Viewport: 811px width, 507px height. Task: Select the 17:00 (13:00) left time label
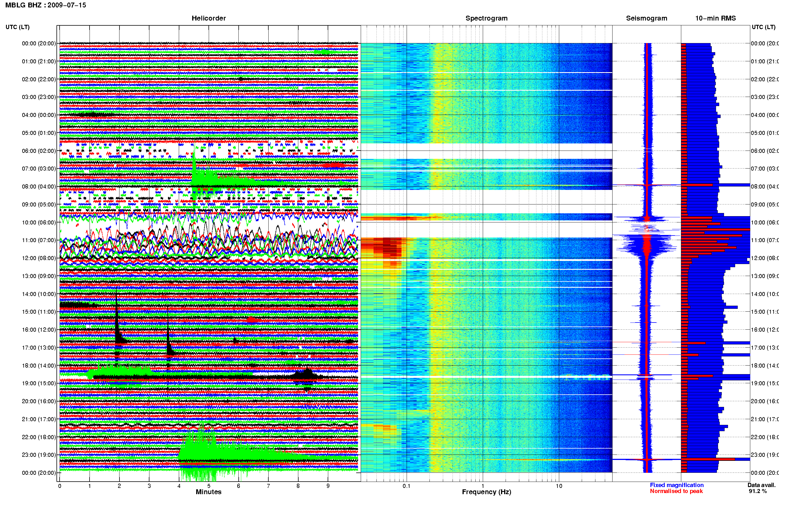pyautogui.click(x=38, y=347)
